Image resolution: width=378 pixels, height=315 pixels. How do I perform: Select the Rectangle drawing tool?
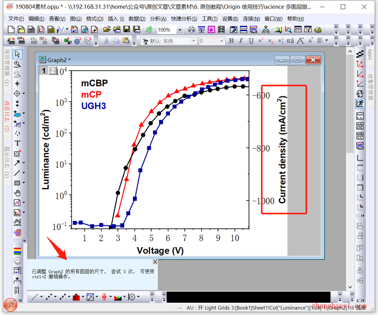click(17, 183)
